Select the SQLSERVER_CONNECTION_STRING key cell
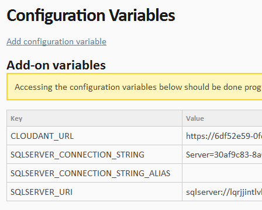262x210 pixels. [x=94, y=155]
